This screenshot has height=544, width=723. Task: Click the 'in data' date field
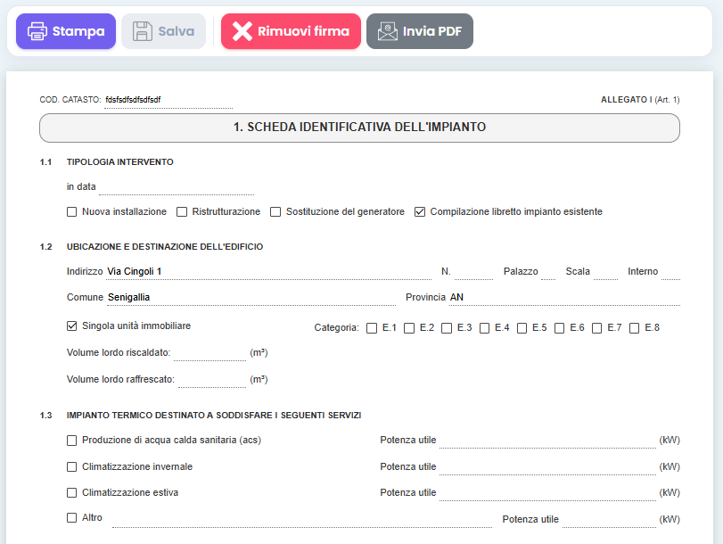tap(177, 187)
